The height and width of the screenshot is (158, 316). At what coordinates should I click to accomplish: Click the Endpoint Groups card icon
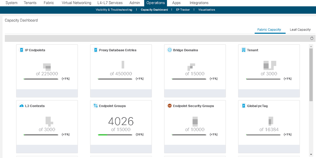(x=96, y=106)
